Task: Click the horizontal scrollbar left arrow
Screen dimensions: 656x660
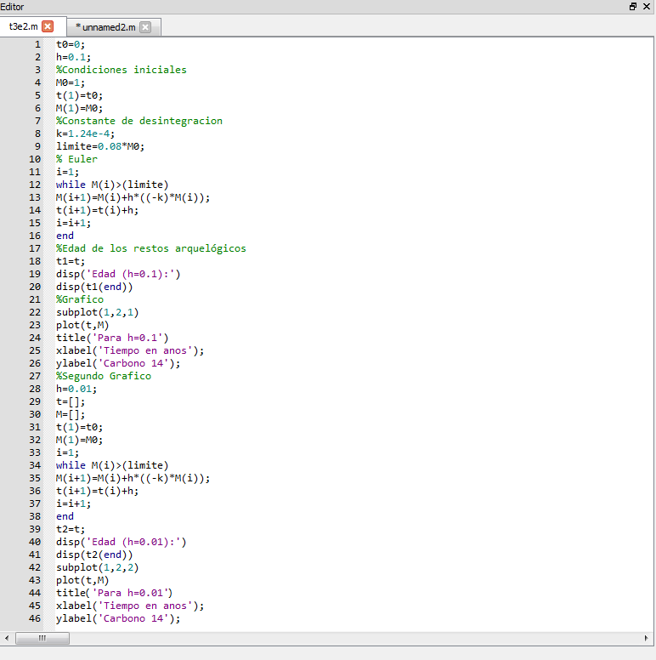Action: [x=8, y=638]
